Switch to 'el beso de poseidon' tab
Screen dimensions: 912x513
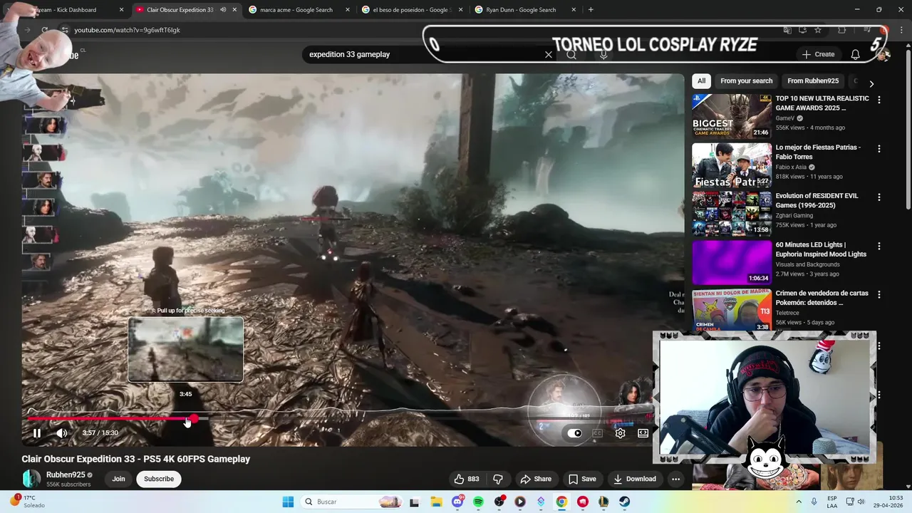click(406, 10)
